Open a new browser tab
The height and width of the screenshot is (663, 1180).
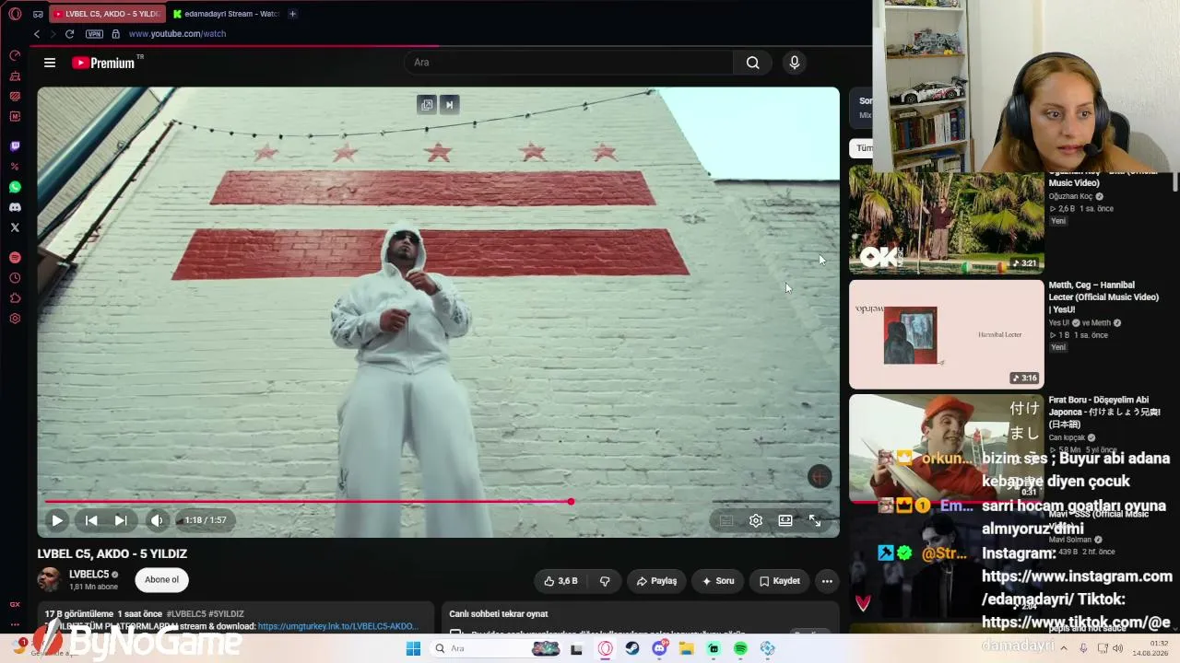(292, 14)
